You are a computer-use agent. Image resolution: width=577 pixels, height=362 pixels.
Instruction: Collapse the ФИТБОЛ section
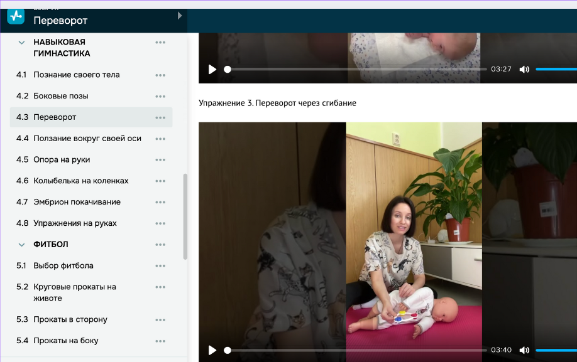point(21,245)
